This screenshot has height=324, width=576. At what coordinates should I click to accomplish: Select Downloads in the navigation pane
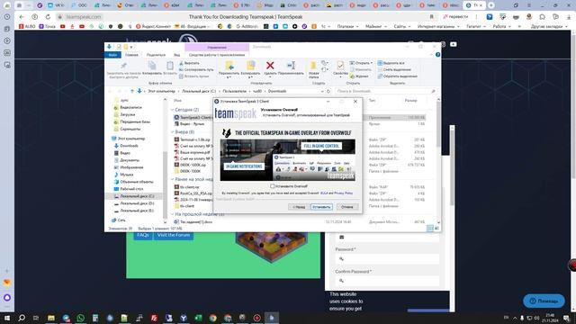(x=126, y=146)
